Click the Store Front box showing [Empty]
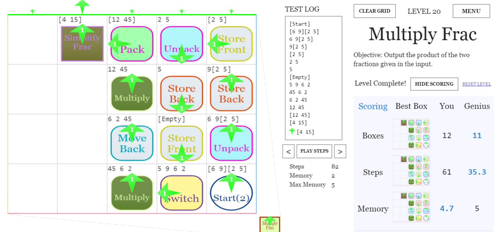495x232 pixels. pyautogui.click(x=182, y=143)
